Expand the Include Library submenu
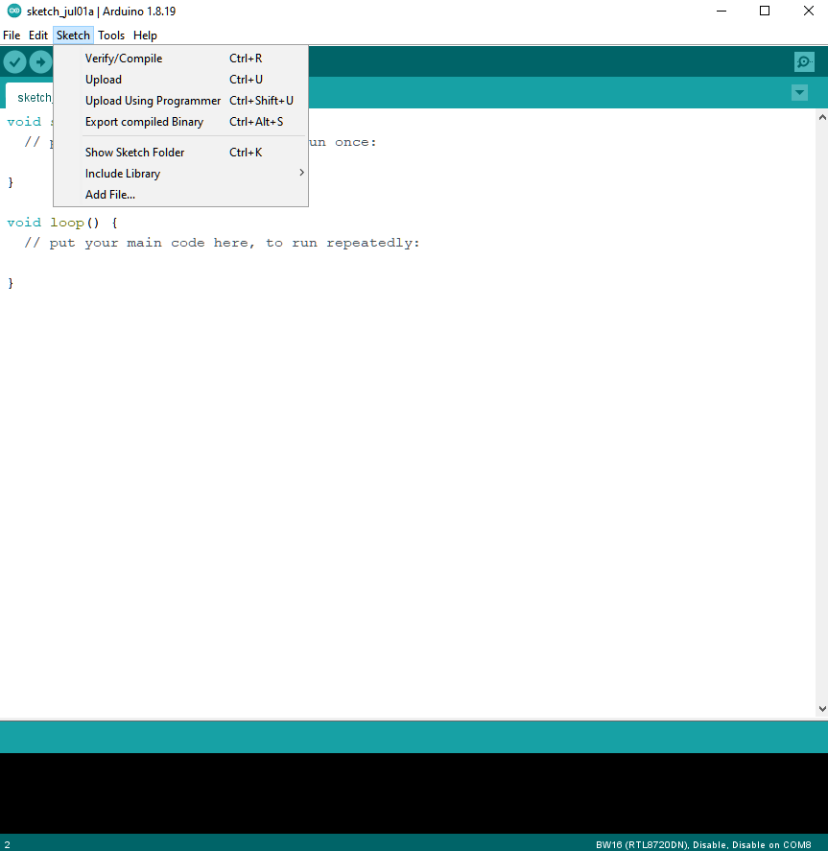 (x=180, y=173)
